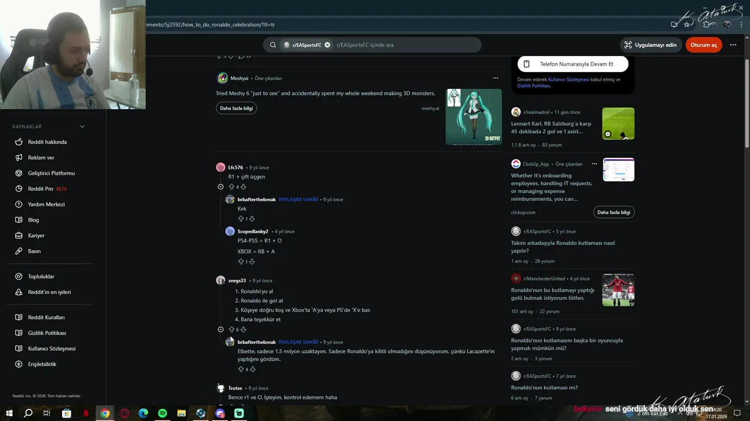This screenshot has height=421, width=750.
Task: Open the r/realmadrid video thumbnail
Action: click(x=618, y=123)
